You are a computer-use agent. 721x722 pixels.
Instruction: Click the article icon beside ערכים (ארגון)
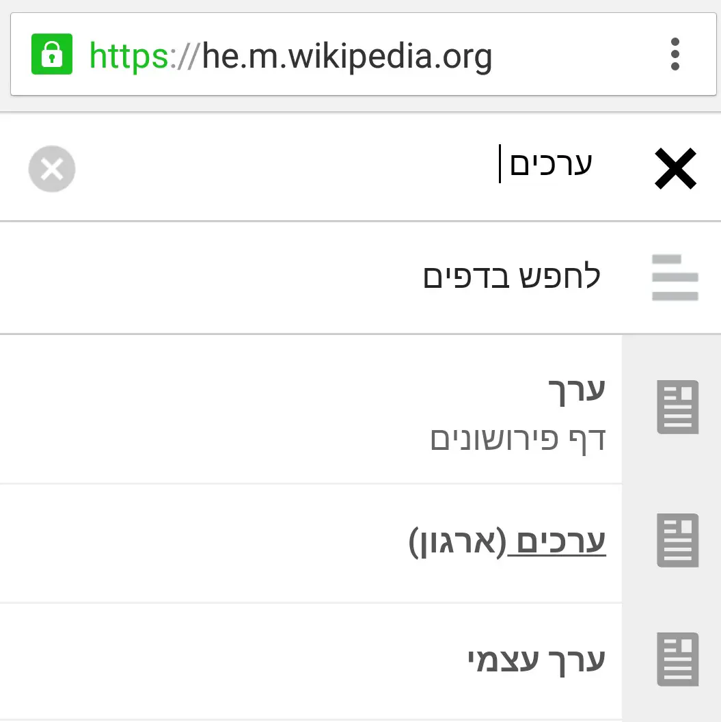pos(678,540)
